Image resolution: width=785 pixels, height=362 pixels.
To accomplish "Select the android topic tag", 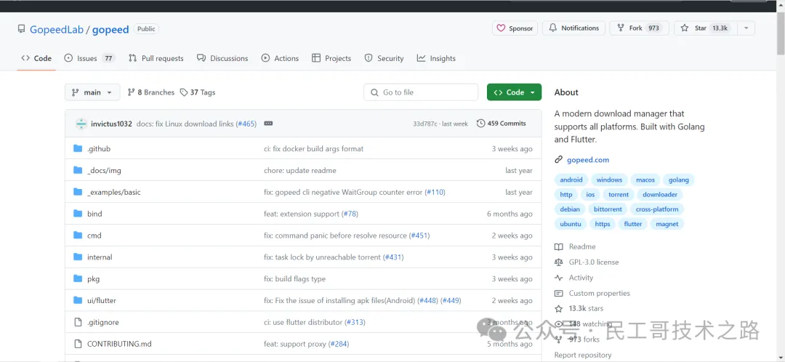I will pos(571,180).
